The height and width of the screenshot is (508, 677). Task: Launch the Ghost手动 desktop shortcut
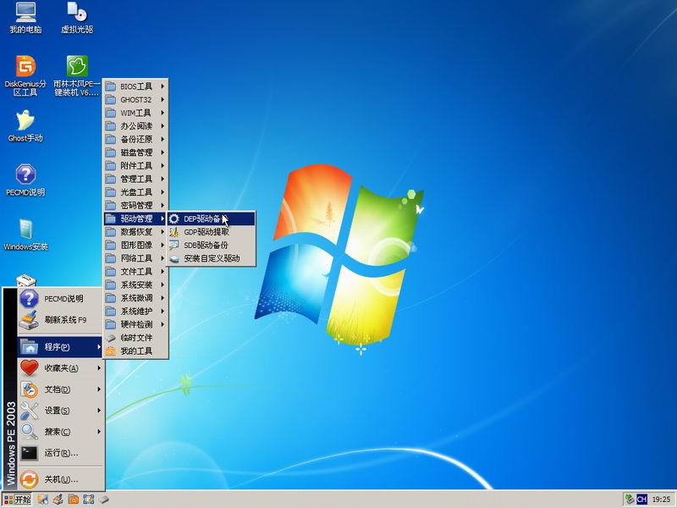25,121
